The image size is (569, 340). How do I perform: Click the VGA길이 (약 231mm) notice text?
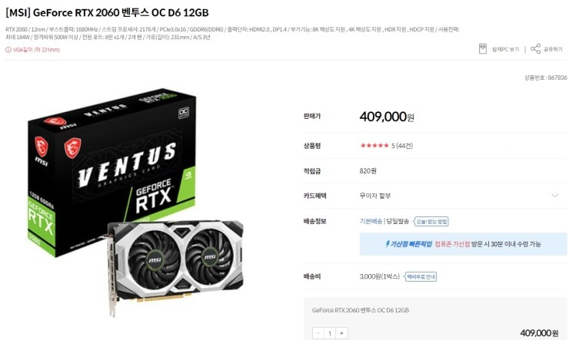click(36, 50)
